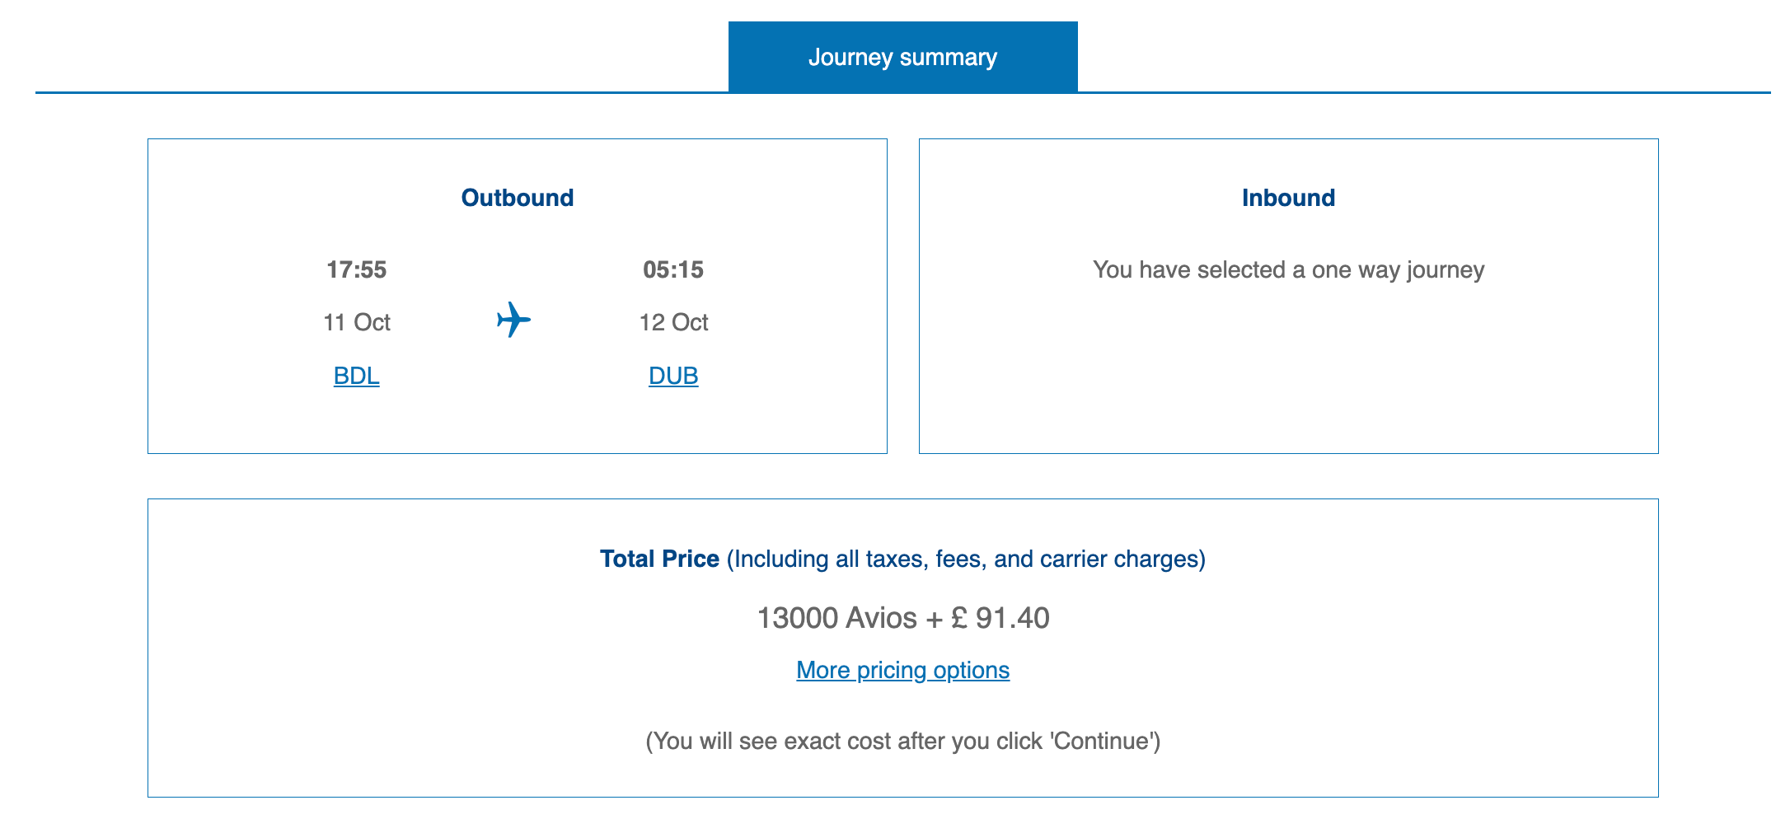The width and height of the screenshot is (1790, 819).
Task: Select the Journey summary tab
Action: pyautogui.click(x=902, y=57)
